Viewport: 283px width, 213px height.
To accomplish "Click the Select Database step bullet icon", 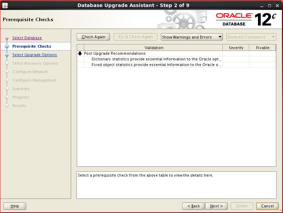I will coord(7,38).
